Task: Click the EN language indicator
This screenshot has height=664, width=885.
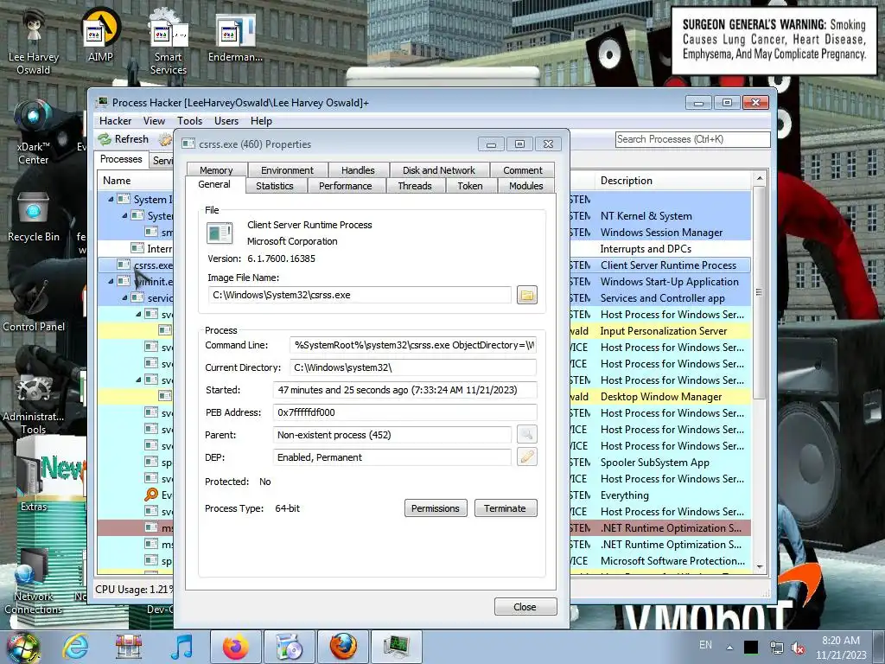Action: (x=705, y=645)
